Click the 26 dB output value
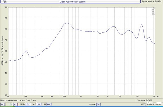Image resolution: width=163 pixels, height=107 pixels. click(x=34, y=104)
